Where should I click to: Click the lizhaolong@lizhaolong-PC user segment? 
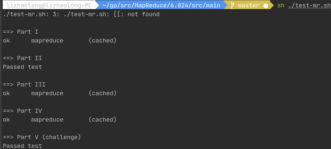(49, 5)
